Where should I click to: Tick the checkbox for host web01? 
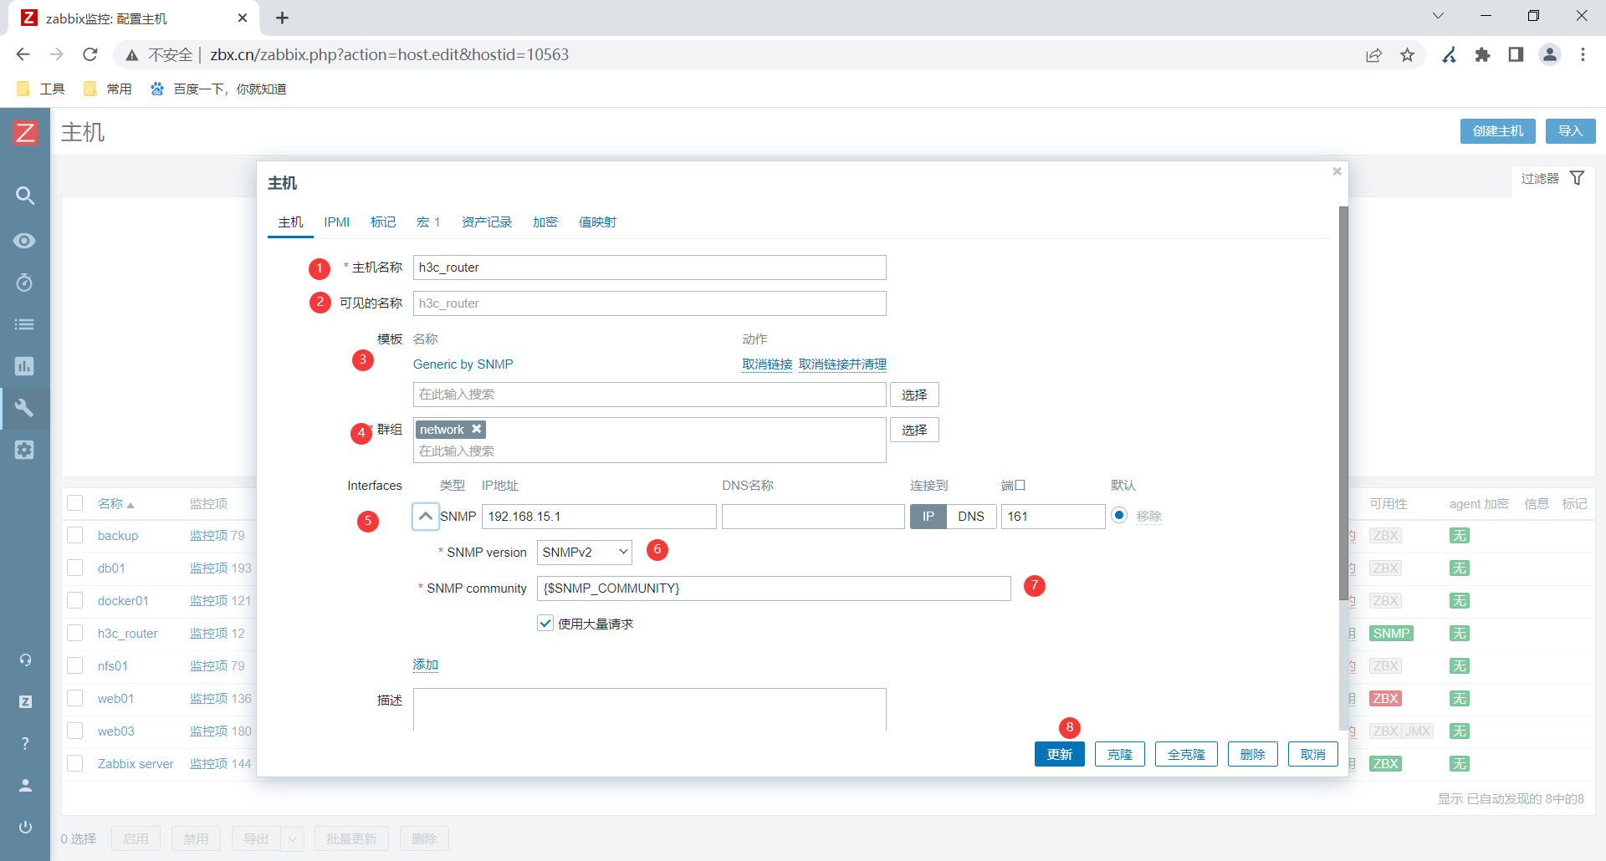(x=75, y=698)
